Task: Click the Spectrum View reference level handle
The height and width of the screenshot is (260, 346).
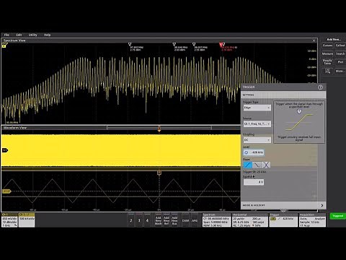Action: pyautogui.click(x=4, y=45)
